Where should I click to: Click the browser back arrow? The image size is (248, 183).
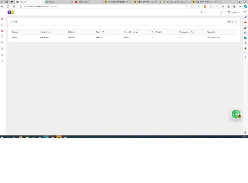pos(2,6)
